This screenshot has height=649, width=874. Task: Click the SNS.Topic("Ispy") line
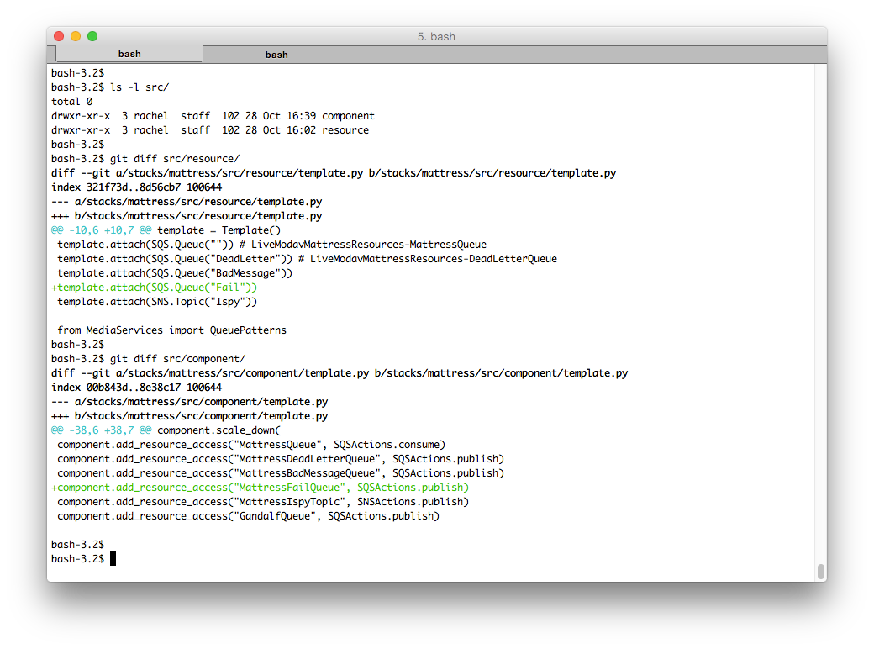(156, 302)
